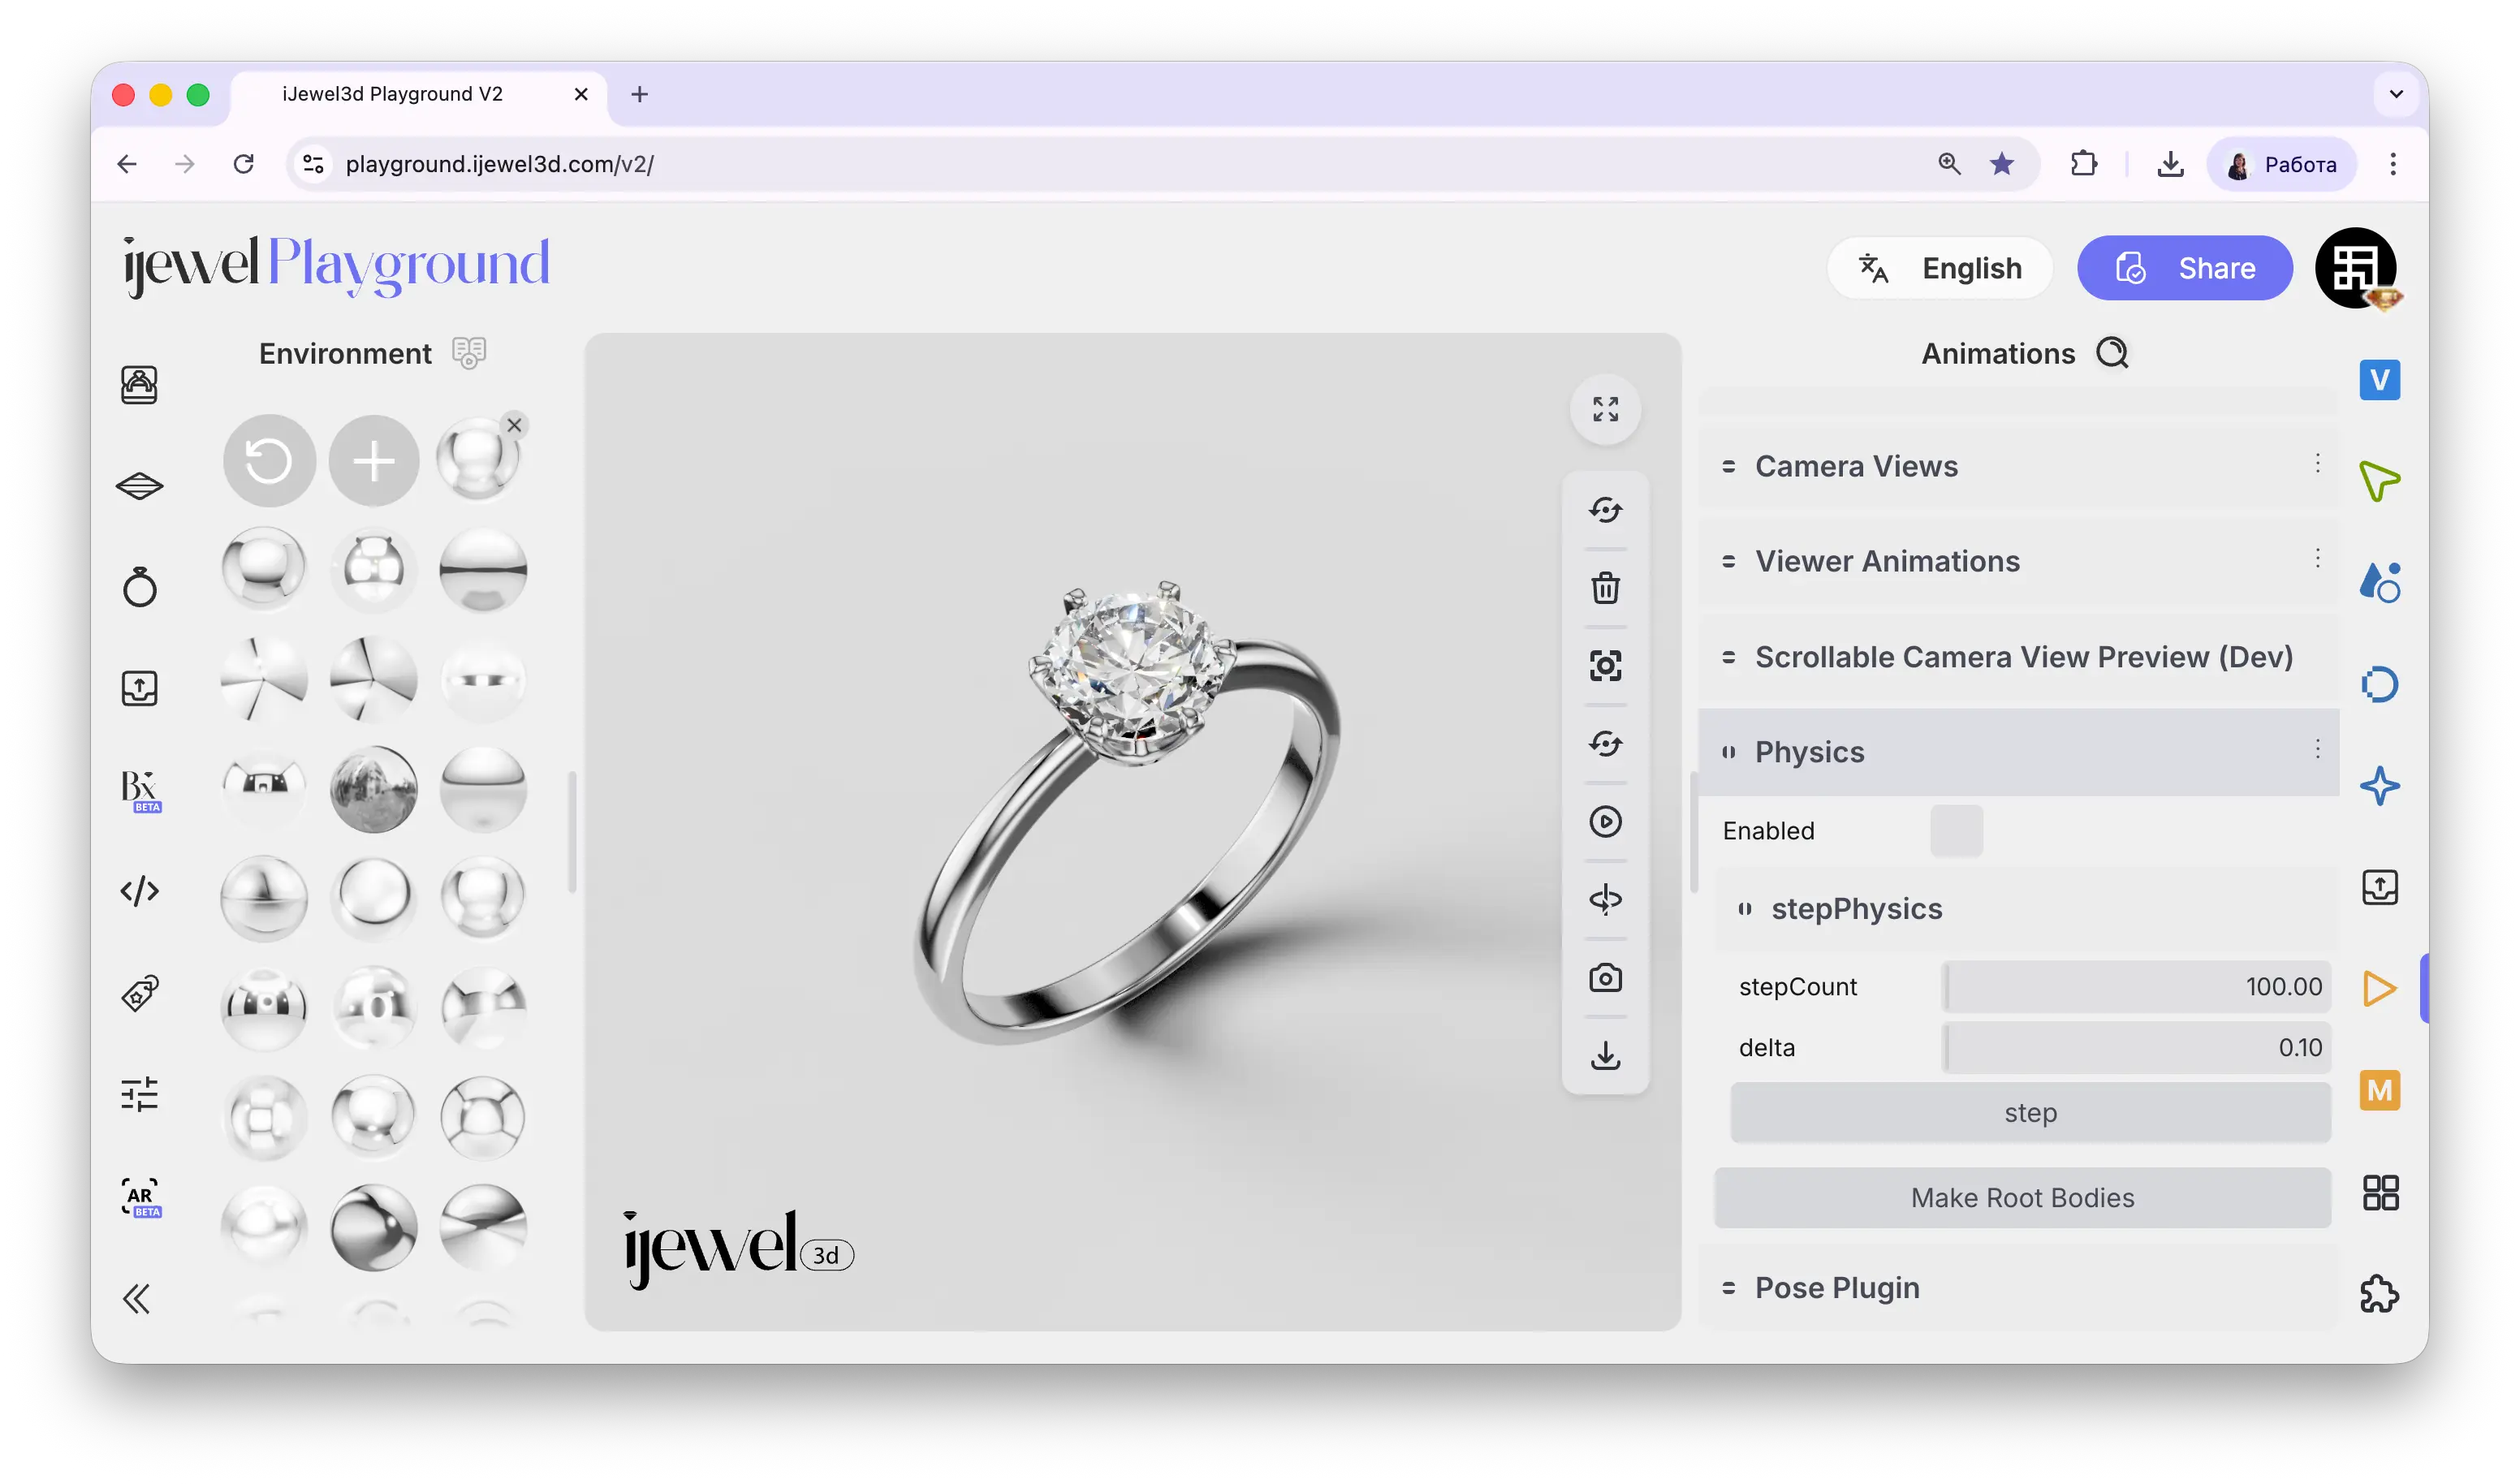Open the blue circular arrow panel

point(2379,684)
